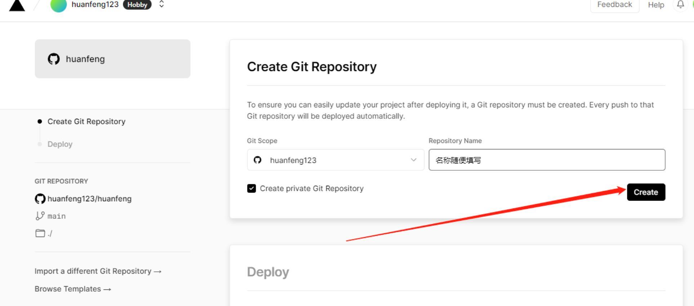Click the GitHub icon in huanfeng card
This screenshot has height=306, width=694.
click(x=54, y=59)
